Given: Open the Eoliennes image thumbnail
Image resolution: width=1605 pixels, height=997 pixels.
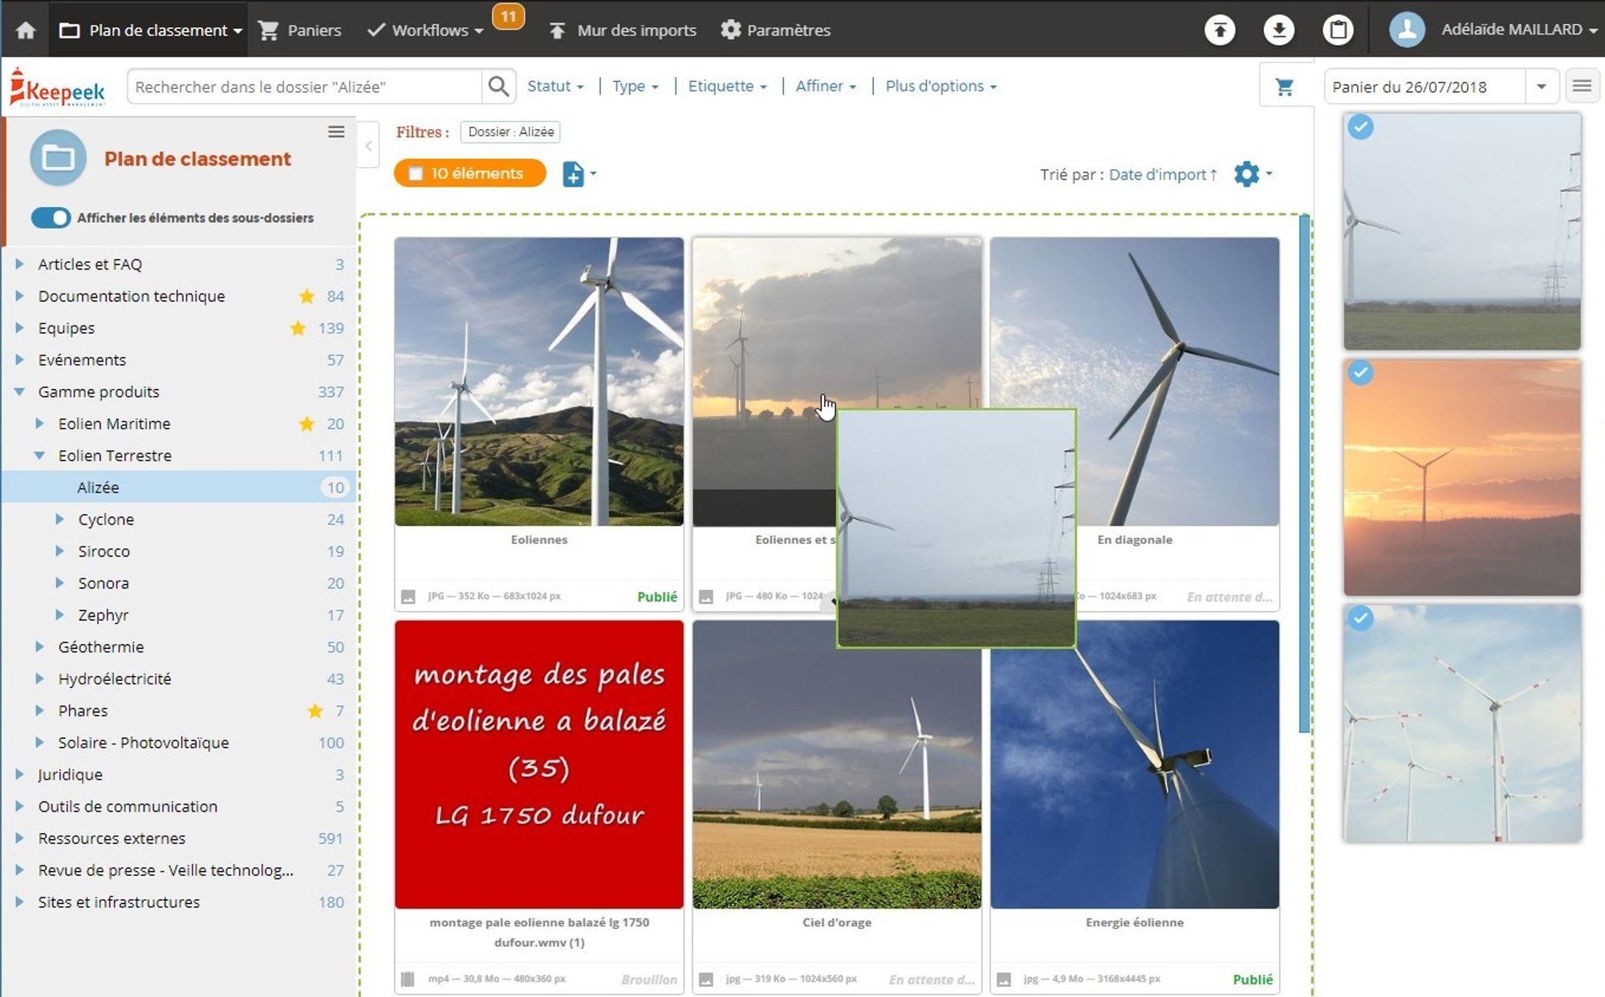Looking at the screenshot, I should click(x=539, y=382).
